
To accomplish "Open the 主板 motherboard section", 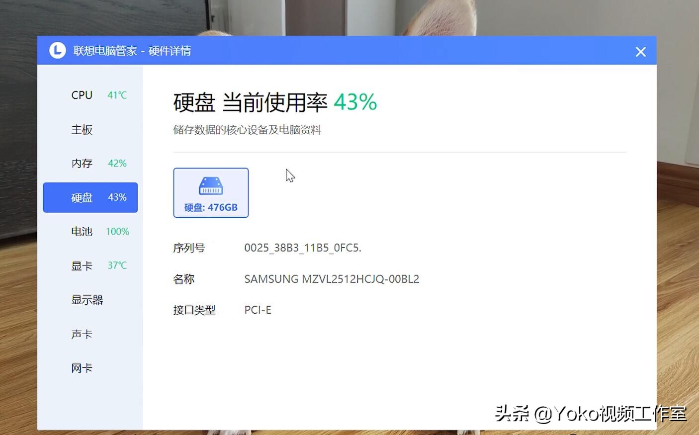I will click(82, 130).
